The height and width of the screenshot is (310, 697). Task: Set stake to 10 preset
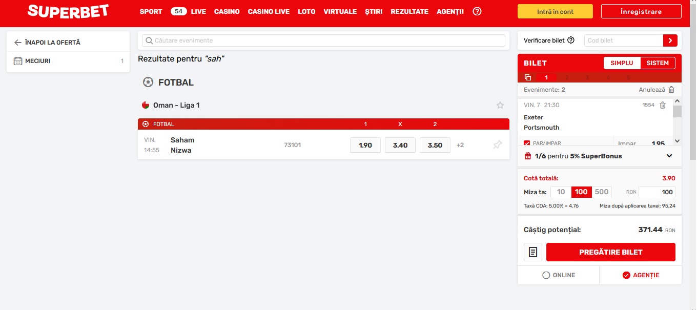tap(561, 192)
